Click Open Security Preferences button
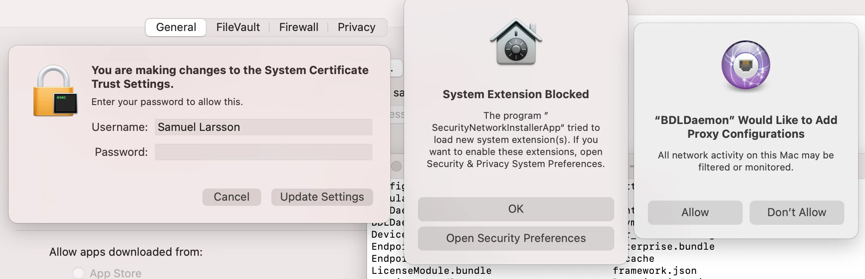 [x=516, y=238]
